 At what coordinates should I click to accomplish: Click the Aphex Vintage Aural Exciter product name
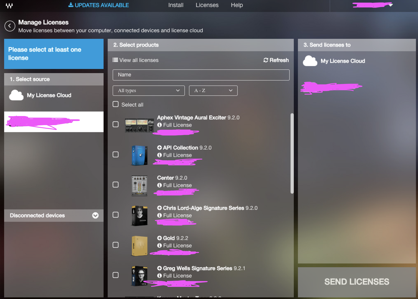[x=192, y=118]
